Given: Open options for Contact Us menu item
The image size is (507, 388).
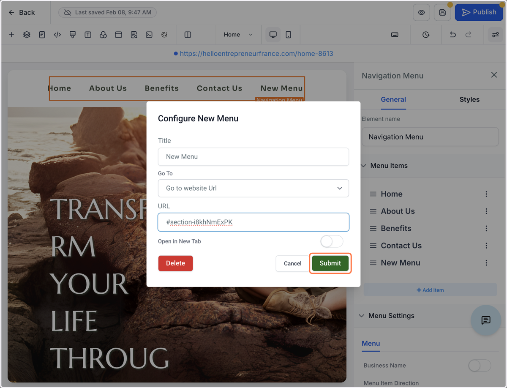Looking at the screenshot, I should (x=486, y=246).
